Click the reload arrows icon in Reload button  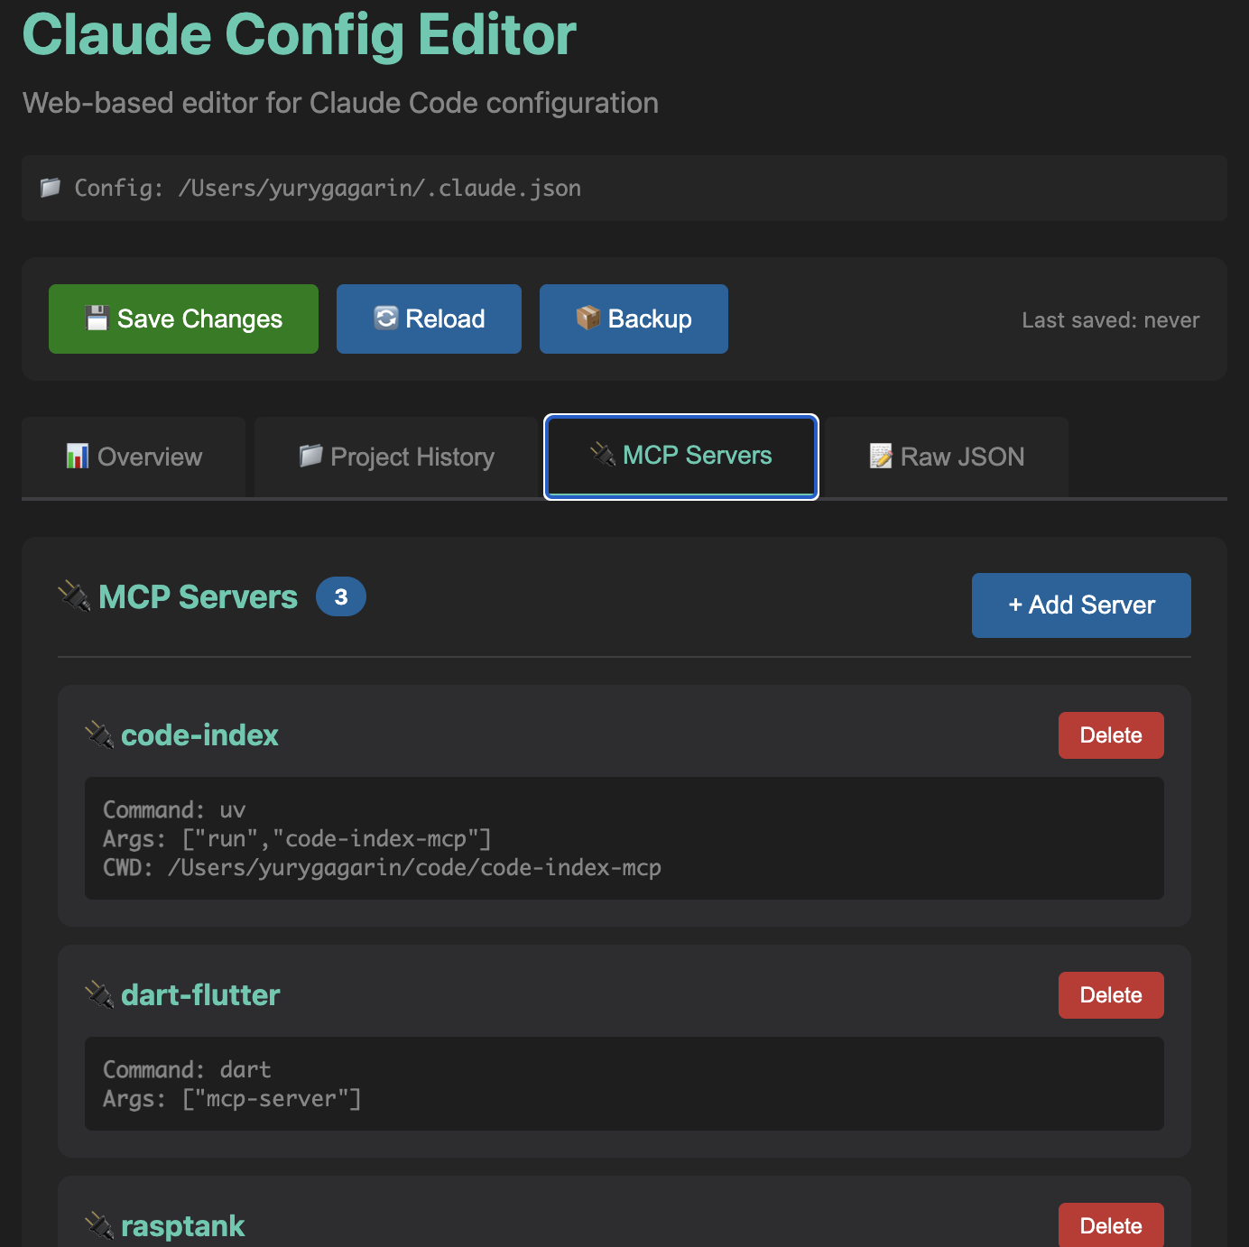click(x=384, y=318)
